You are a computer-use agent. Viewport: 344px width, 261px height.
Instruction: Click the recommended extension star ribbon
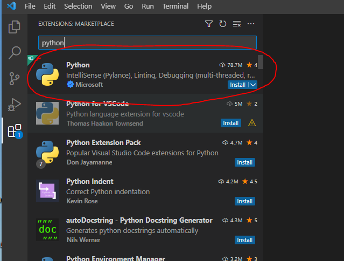click(31, 59)
